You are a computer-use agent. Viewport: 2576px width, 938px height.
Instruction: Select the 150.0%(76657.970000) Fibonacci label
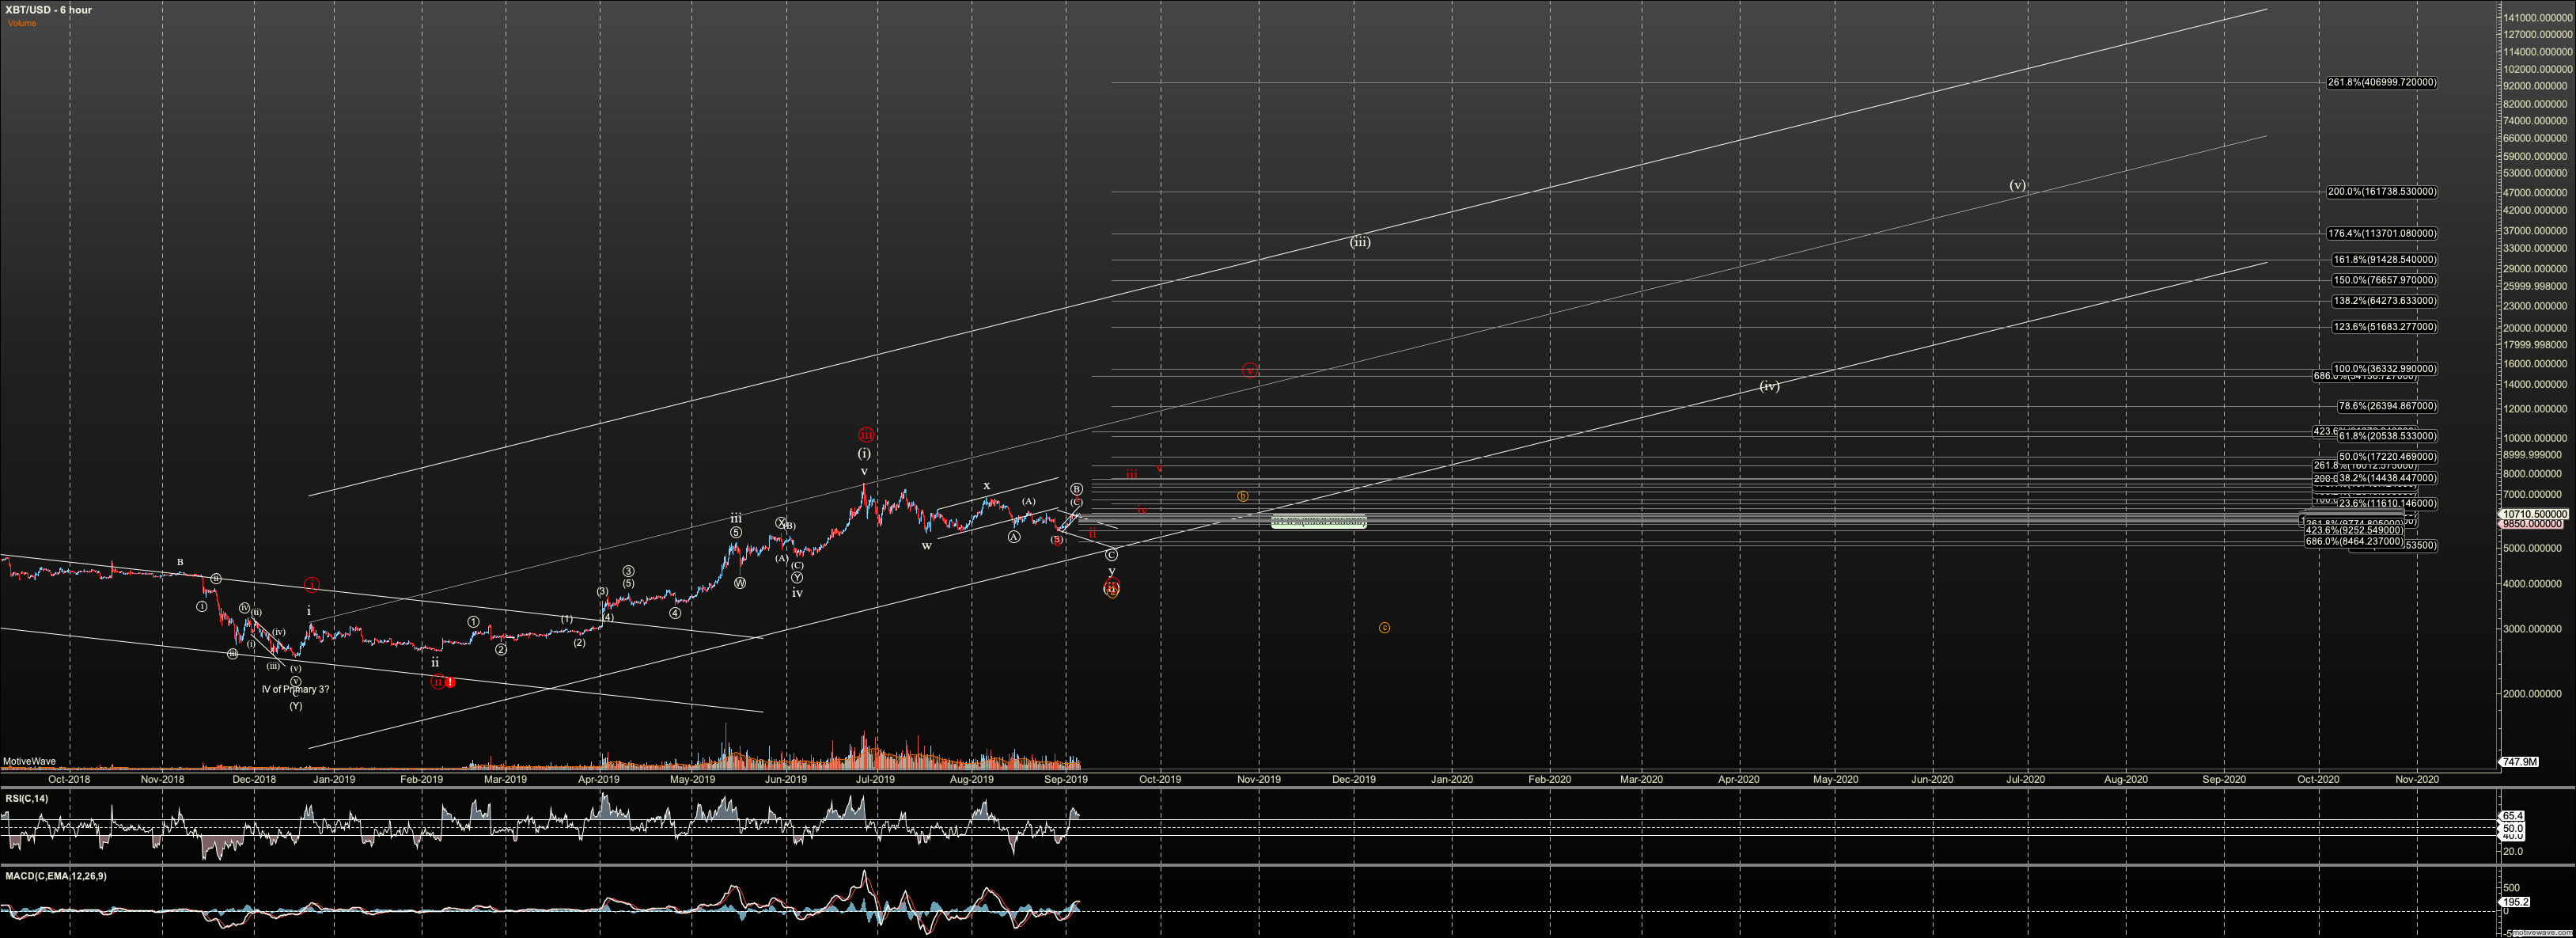2384,281
